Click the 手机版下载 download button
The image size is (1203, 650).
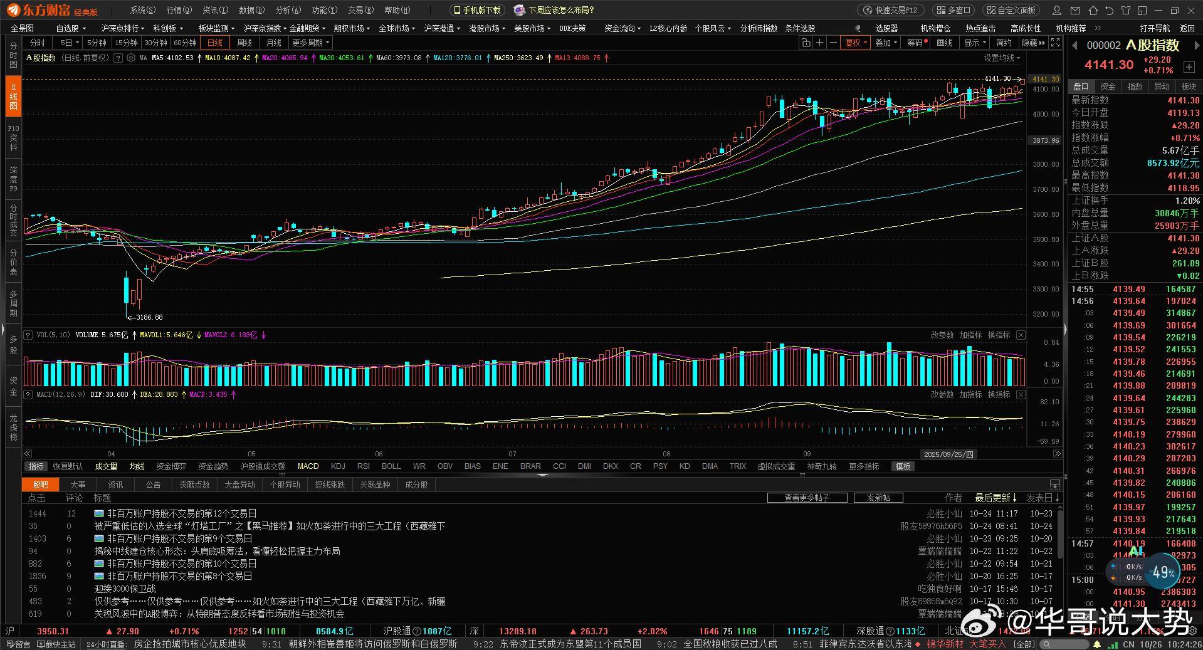point(477,10)
